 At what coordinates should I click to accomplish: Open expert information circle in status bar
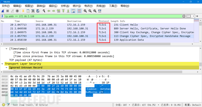(x=4, y=105)
